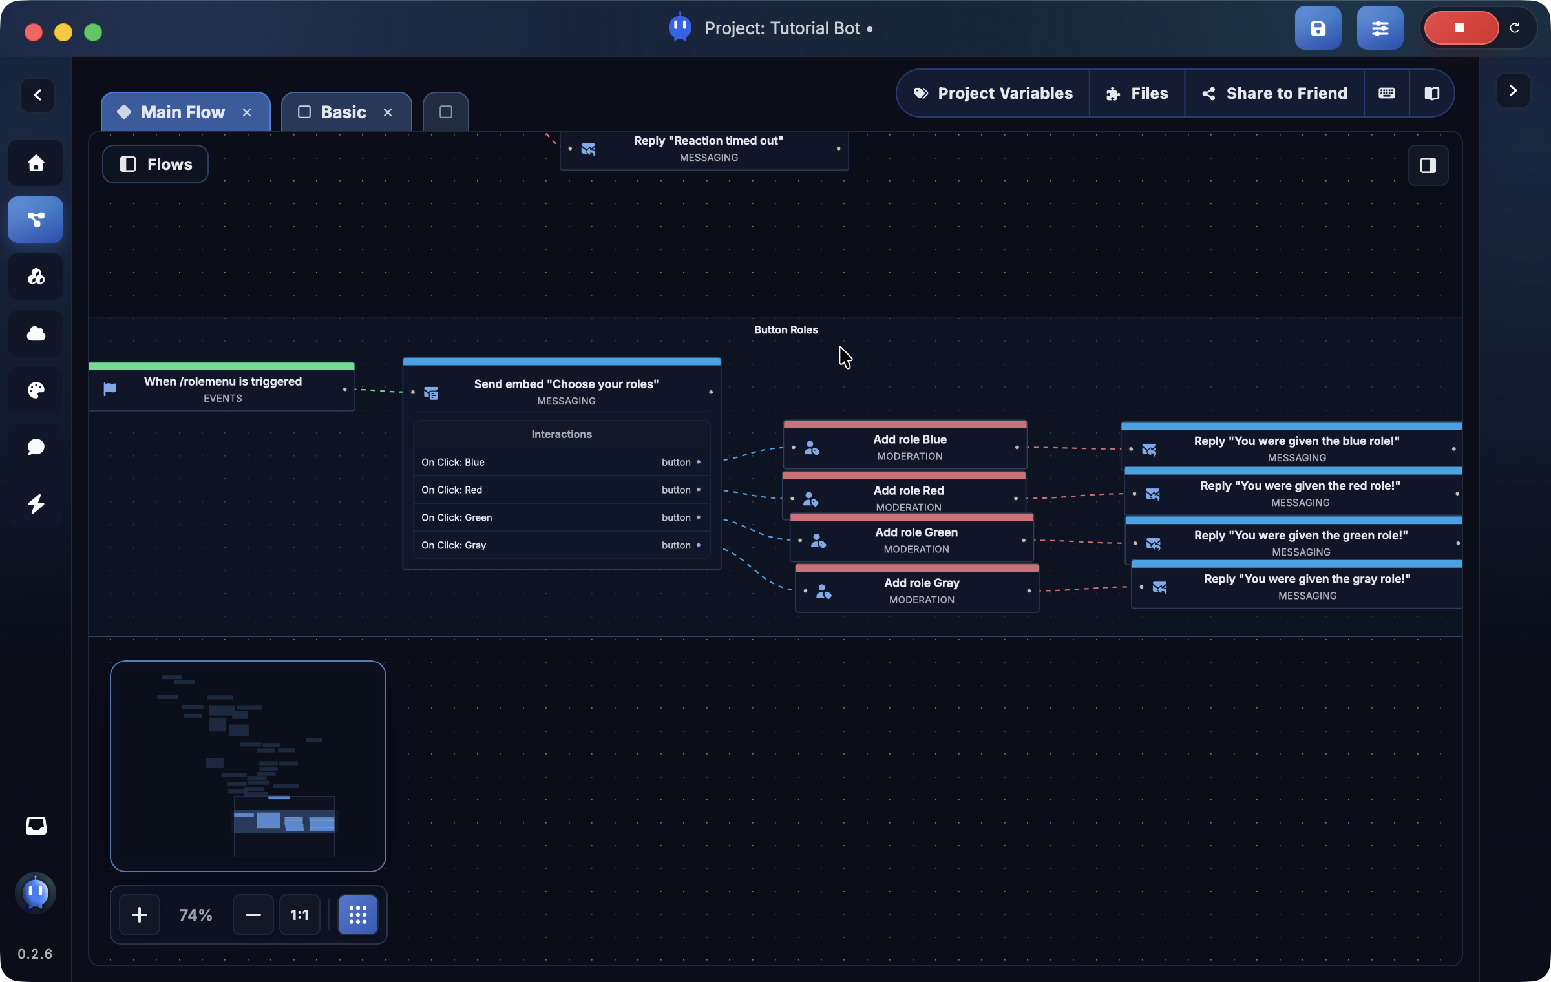This screenshot has height=982, width=1551.
Task: Click the user icon on Add role Green
Action: click(818, 541)
